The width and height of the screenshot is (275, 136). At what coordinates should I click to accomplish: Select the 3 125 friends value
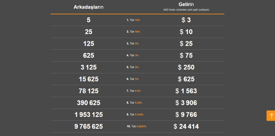89,67
